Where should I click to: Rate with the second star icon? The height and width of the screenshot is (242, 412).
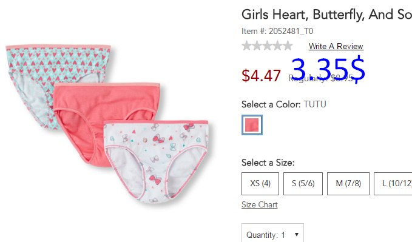(257, 45)
